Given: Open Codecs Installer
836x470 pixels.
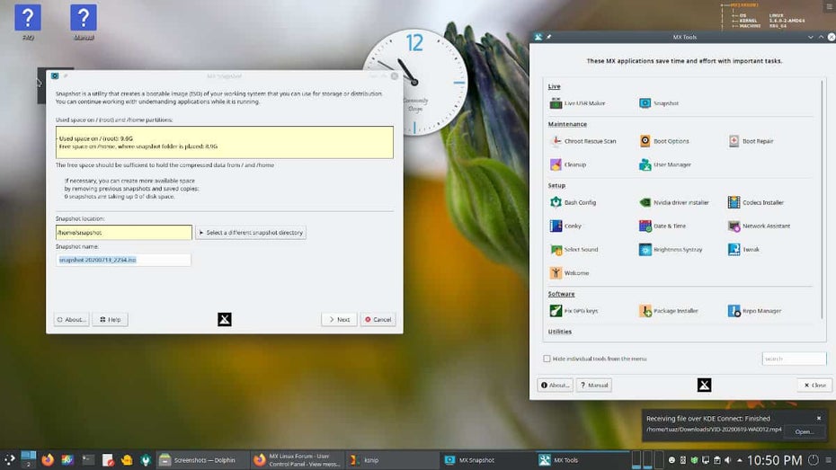Looking at the screenshot, I should (756, 202).
